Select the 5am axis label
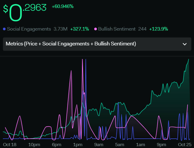 pyautogui.click(x=120, y=145)
